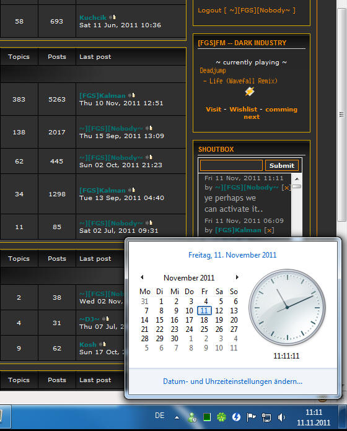Open the Action Center flag icon in tray
The height and width of the screenshot is (431, 347).
[252, 417]
